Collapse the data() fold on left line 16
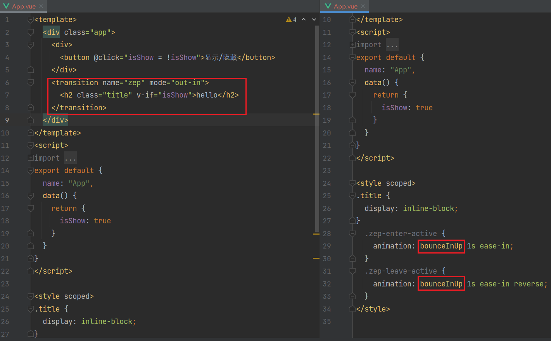551x341 pixels. (x=31, y=196)
